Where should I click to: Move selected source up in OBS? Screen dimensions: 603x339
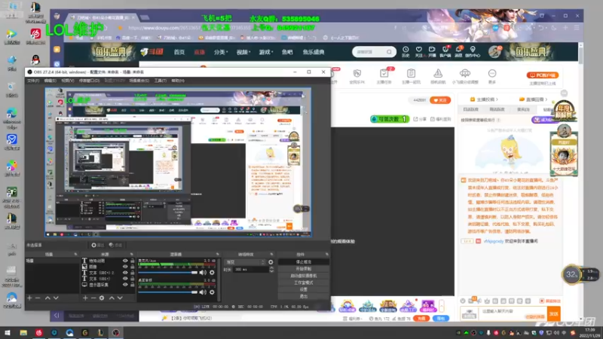click(112, 298)
